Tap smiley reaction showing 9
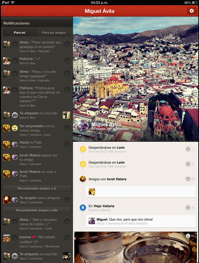 tap(190, 207)
